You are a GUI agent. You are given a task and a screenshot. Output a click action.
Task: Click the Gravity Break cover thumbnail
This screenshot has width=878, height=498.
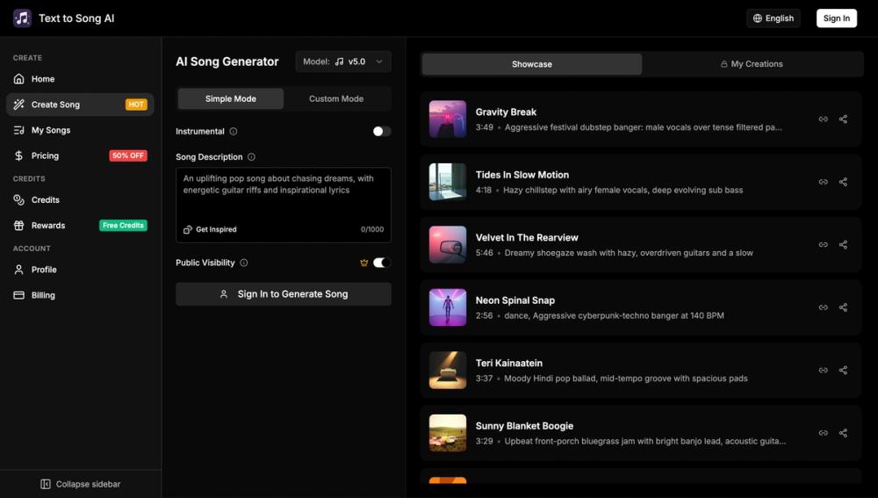pos(448,119)
